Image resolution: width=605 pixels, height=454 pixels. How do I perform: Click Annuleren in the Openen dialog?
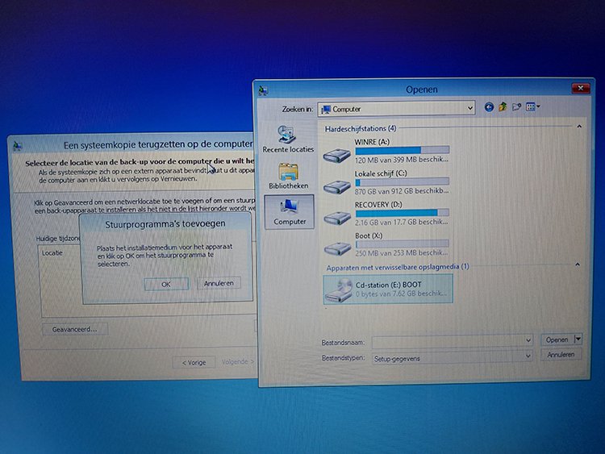(561, 355)
